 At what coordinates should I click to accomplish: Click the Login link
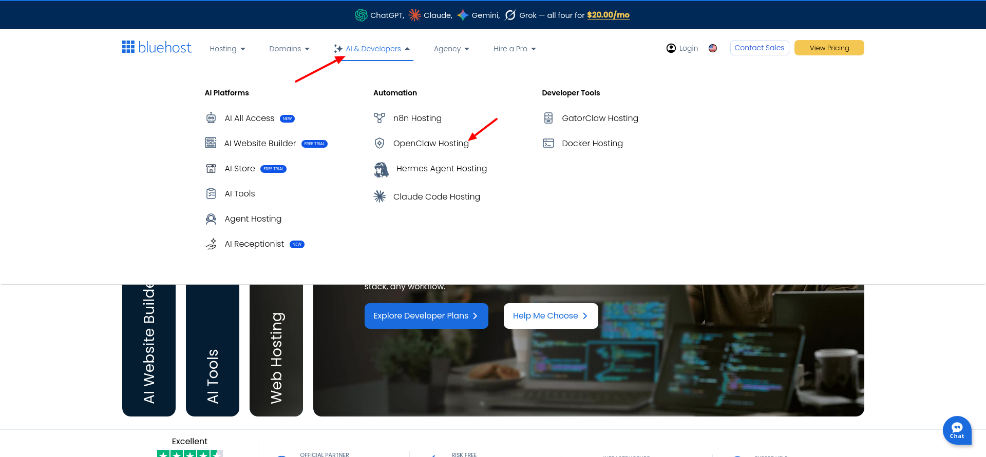point(689,48)
